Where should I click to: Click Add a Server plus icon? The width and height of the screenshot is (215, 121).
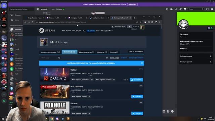[x=4, y=94]
